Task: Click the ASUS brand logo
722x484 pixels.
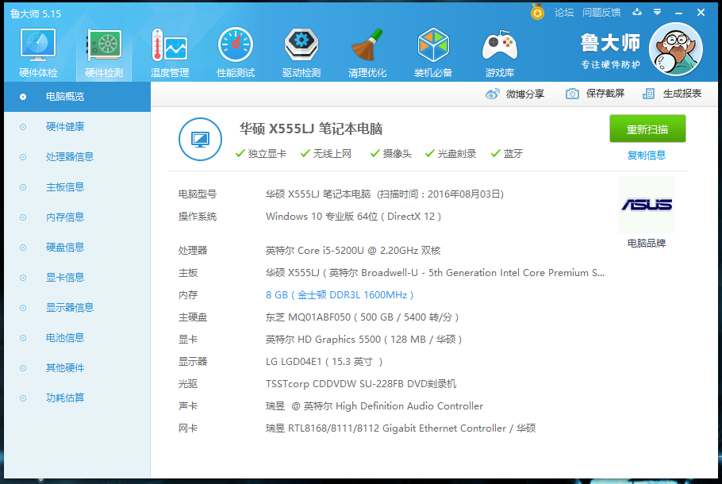Action: click(647, 205)
